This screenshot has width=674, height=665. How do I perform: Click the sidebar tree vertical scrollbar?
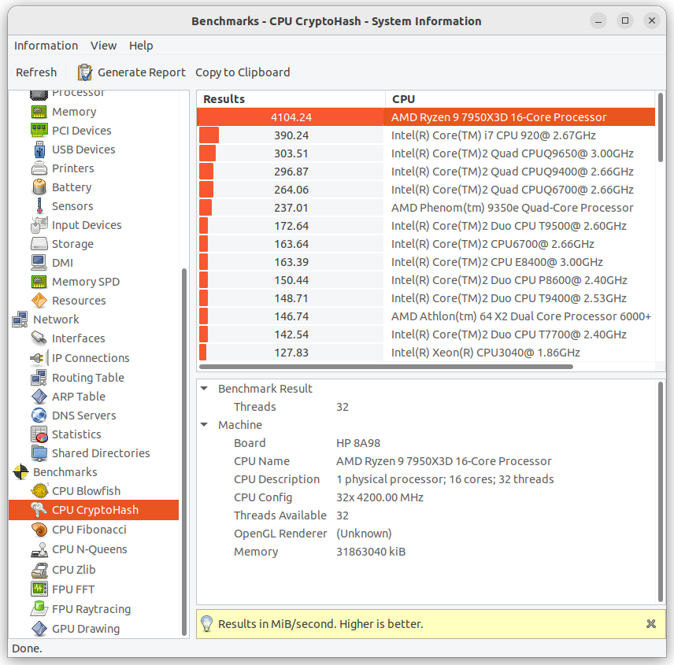tap(184, 452)
